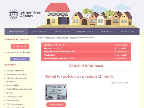Open Informace pro rodiče in the sidebar

tap(16, 75)
